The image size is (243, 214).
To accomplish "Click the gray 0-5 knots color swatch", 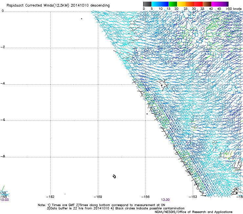I will (147, 4).
